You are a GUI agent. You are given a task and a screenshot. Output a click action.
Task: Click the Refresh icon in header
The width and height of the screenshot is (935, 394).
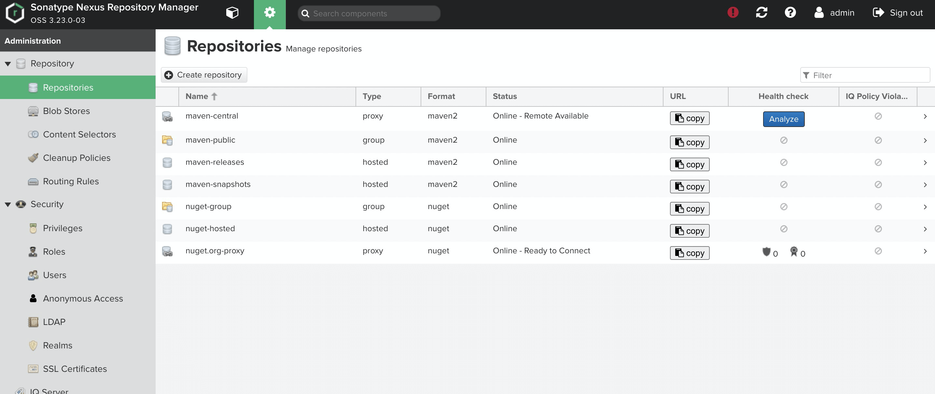pyautogui.click(x=761, y=13)
